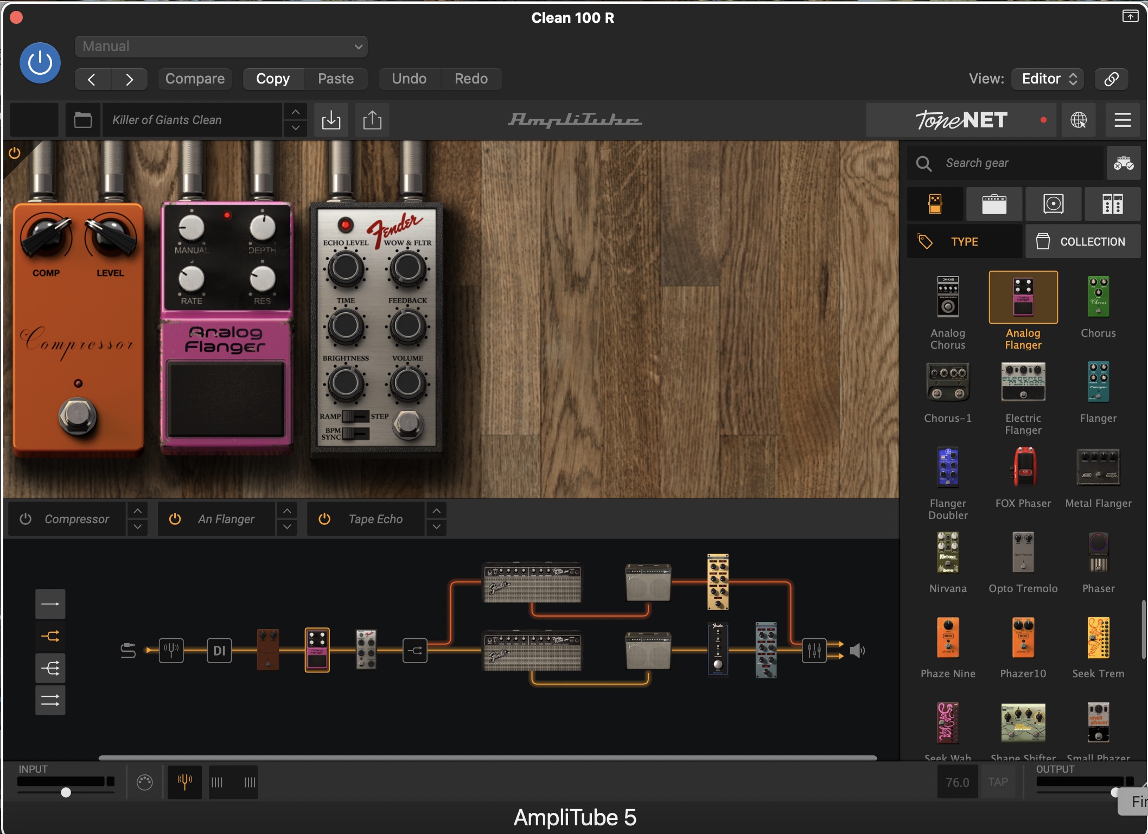
Task: Click the export preset share icon
Action: (372, 120)
